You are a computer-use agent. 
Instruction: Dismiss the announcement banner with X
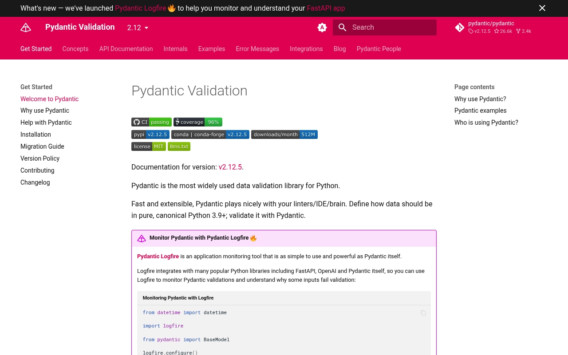point(542,8)
